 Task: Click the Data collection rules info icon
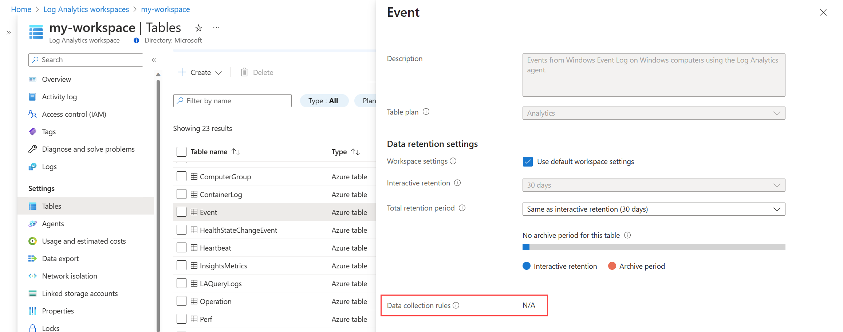[x=456, y=305]
